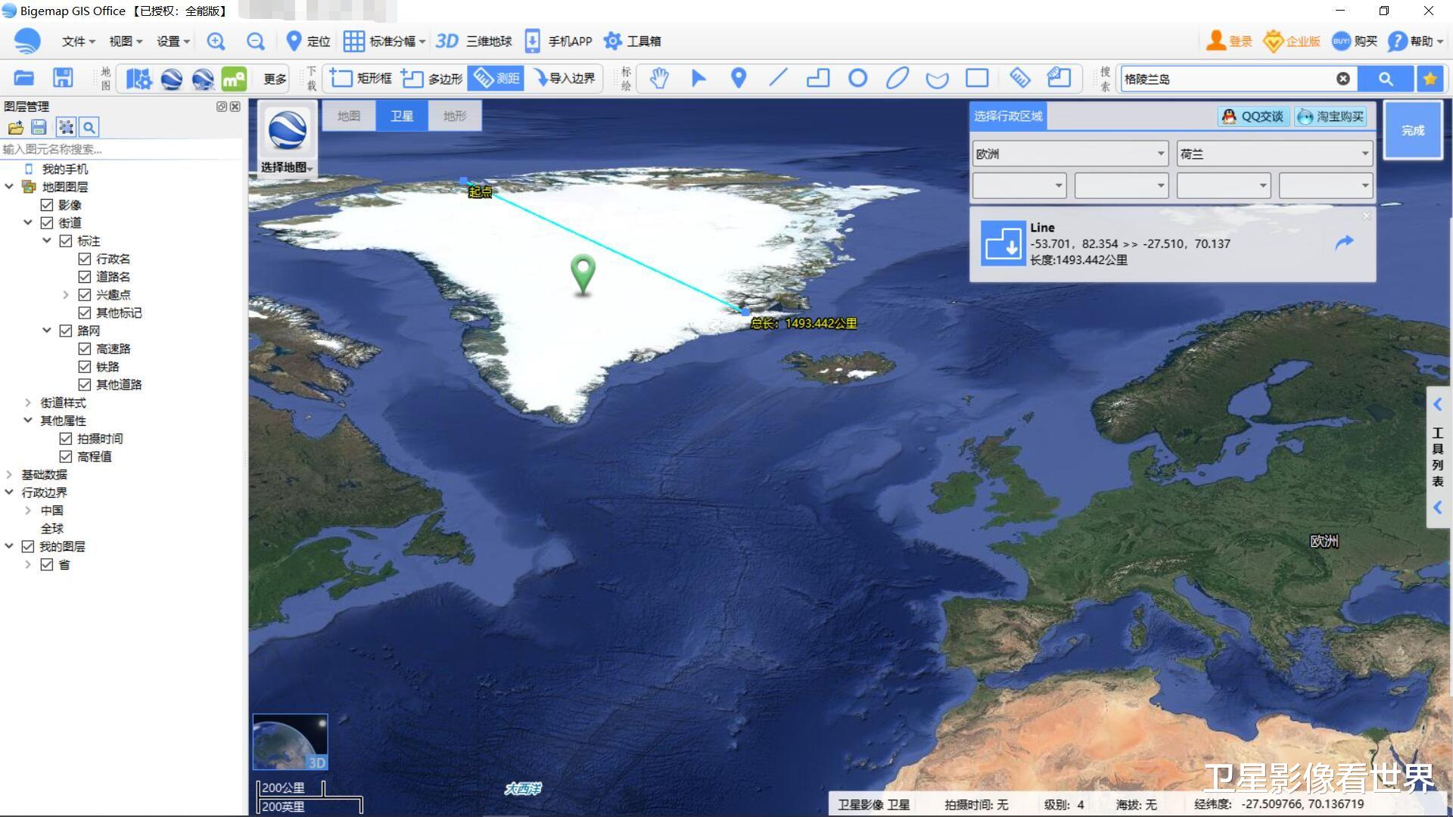This screenshot has height=817, width=1453.
Task: Select the line drawing tool
Action: [778, 78]
